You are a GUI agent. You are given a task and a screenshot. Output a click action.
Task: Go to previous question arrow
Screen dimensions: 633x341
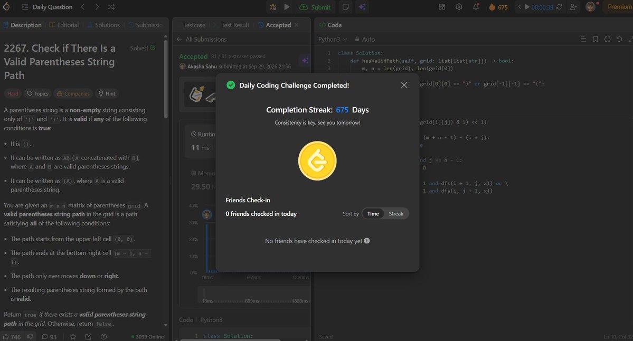coord(83,7)
